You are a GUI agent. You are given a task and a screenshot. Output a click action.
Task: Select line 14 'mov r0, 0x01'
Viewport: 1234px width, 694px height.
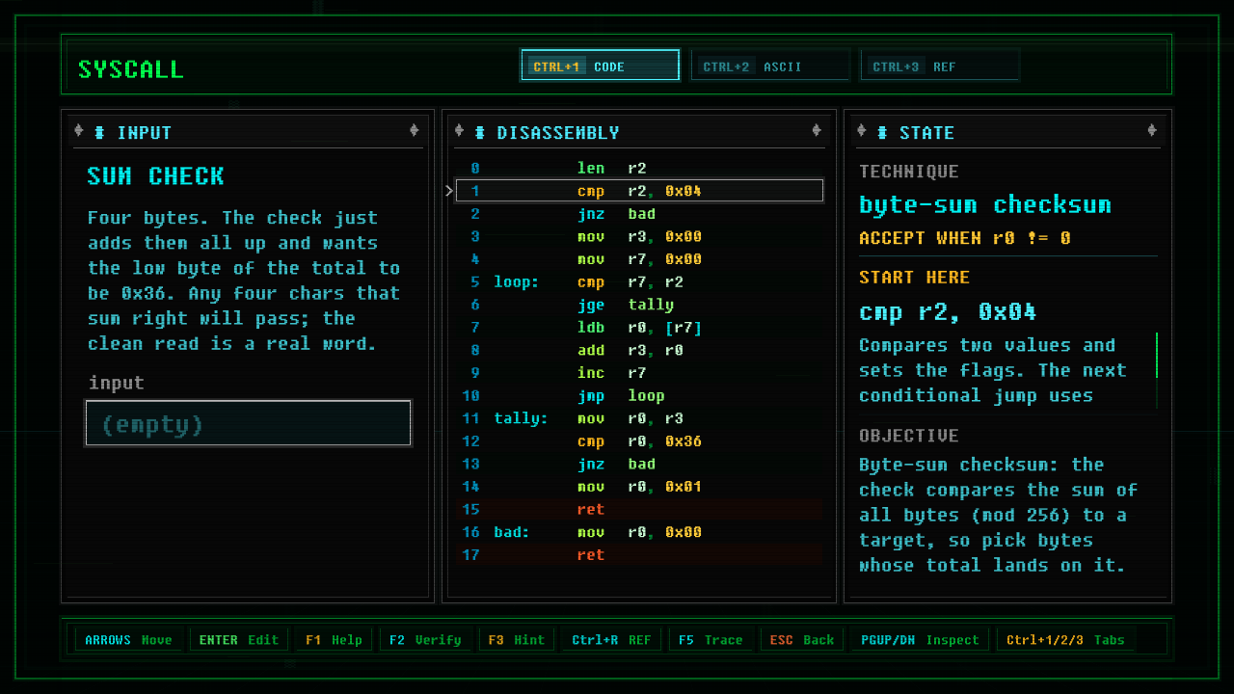[x=639, y=487]
